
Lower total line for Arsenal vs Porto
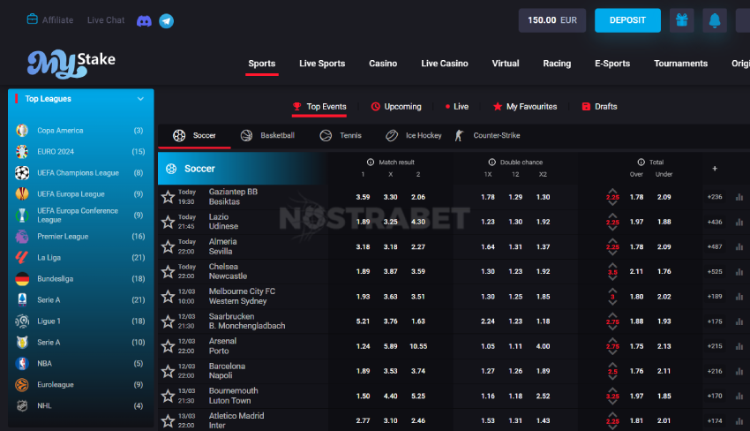pyautogui.click(x=612, y=353)
